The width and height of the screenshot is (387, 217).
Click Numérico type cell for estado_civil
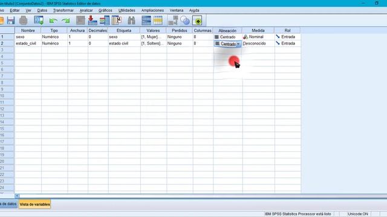54,43
